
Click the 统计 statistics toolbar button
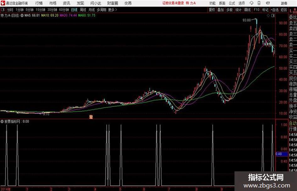coord(238,10)
